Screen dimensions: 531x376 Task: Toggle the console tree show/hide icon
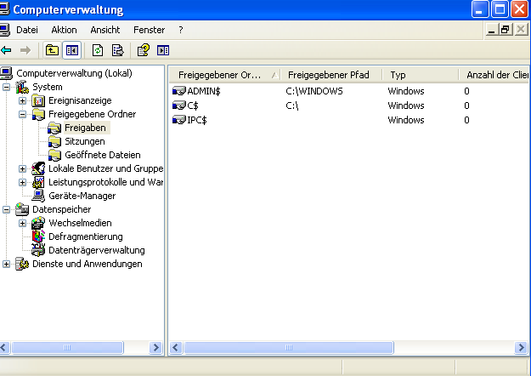pyautogui.click(x=72, y=50)
